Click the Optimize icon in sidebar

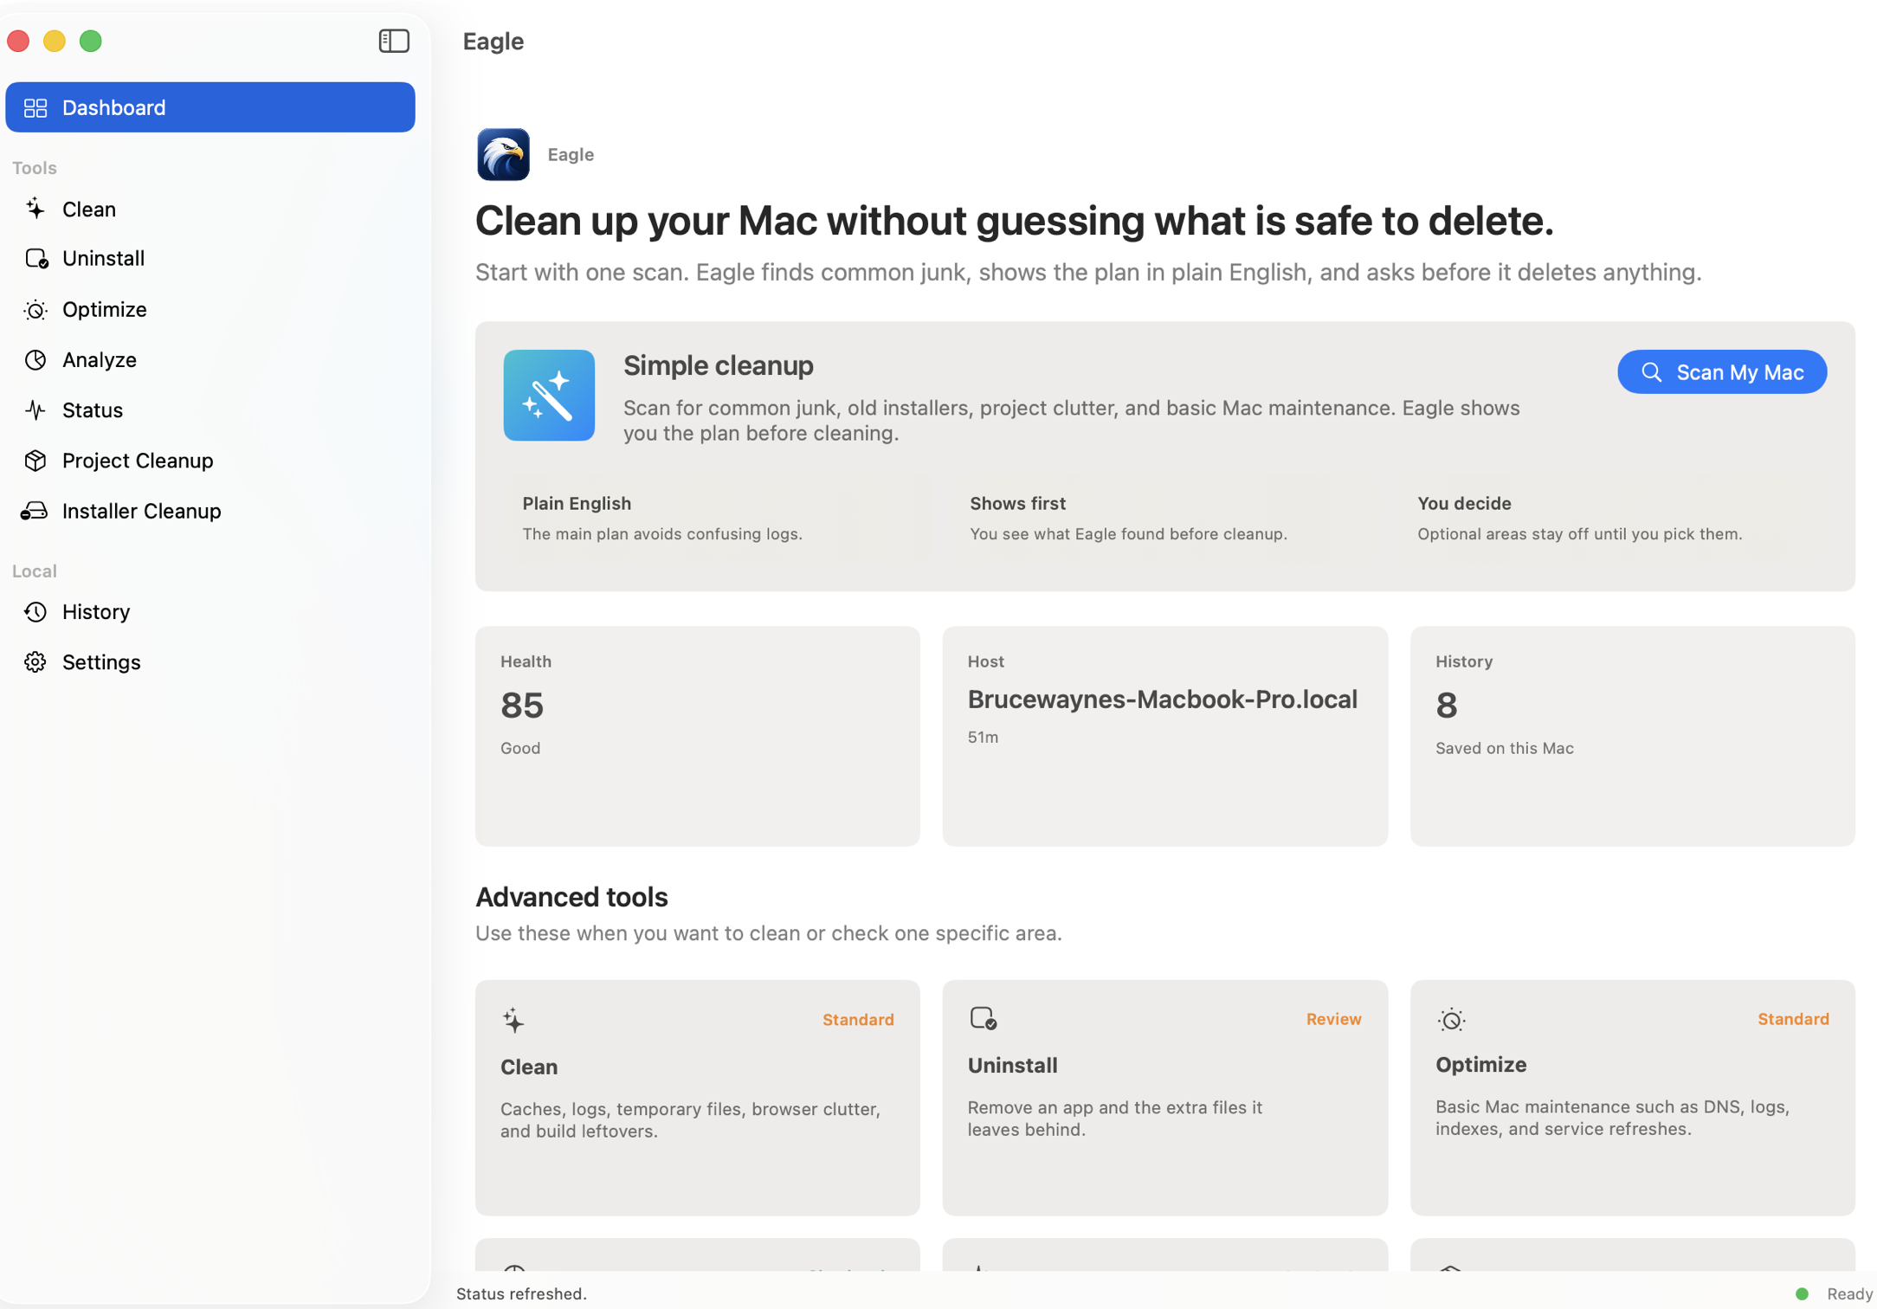click(35, 309)
